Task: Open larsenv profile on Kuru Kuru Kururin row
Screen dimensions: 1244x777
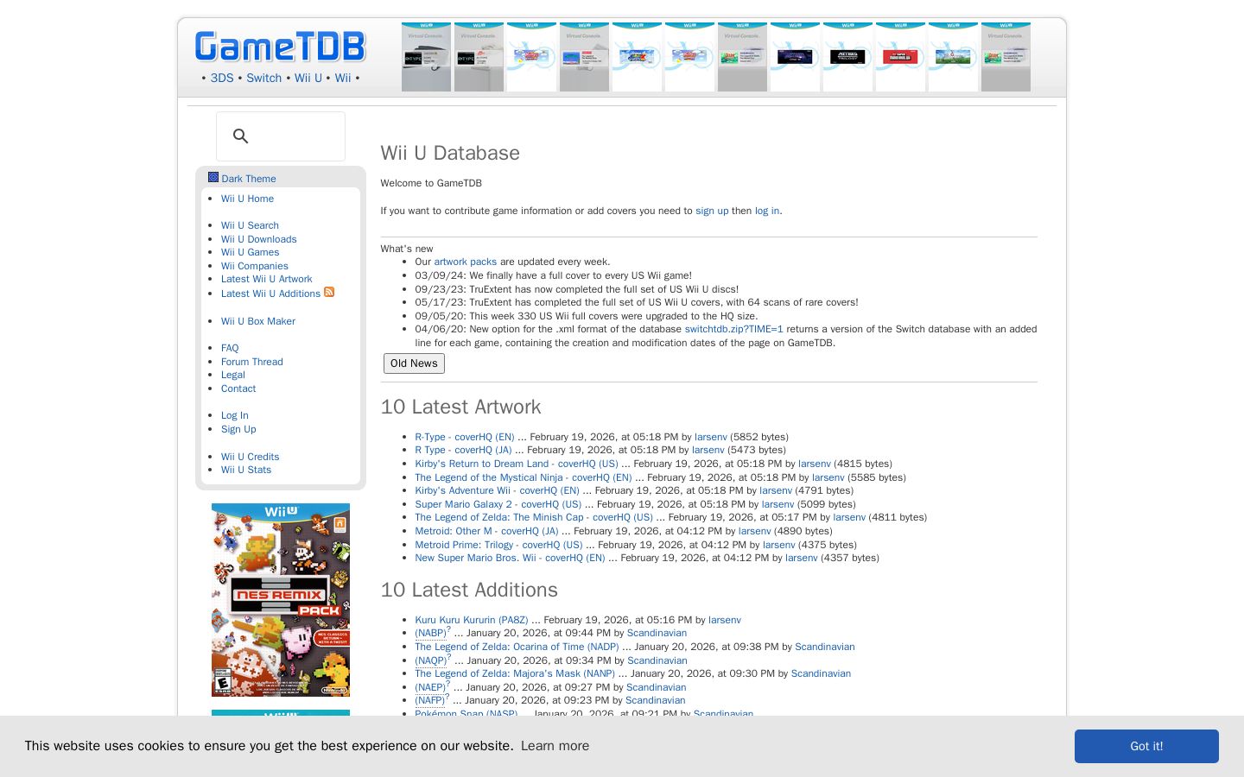Action: (x=725, y=620)
